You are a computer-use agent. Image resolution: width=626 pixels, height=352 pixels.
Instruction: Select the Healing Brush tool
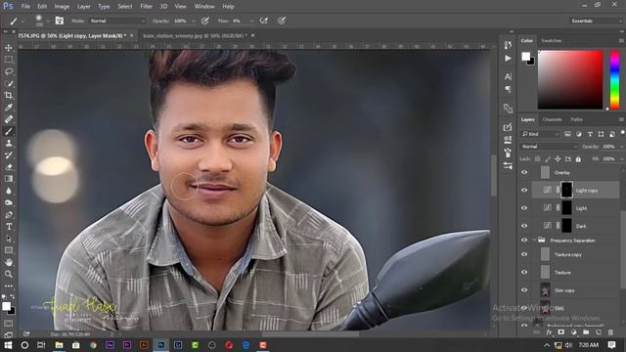click(x=9, y=119)
